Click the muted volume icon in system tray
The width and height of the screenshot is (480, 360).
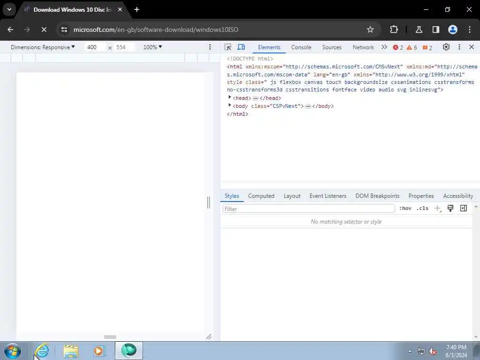point(433,352)
